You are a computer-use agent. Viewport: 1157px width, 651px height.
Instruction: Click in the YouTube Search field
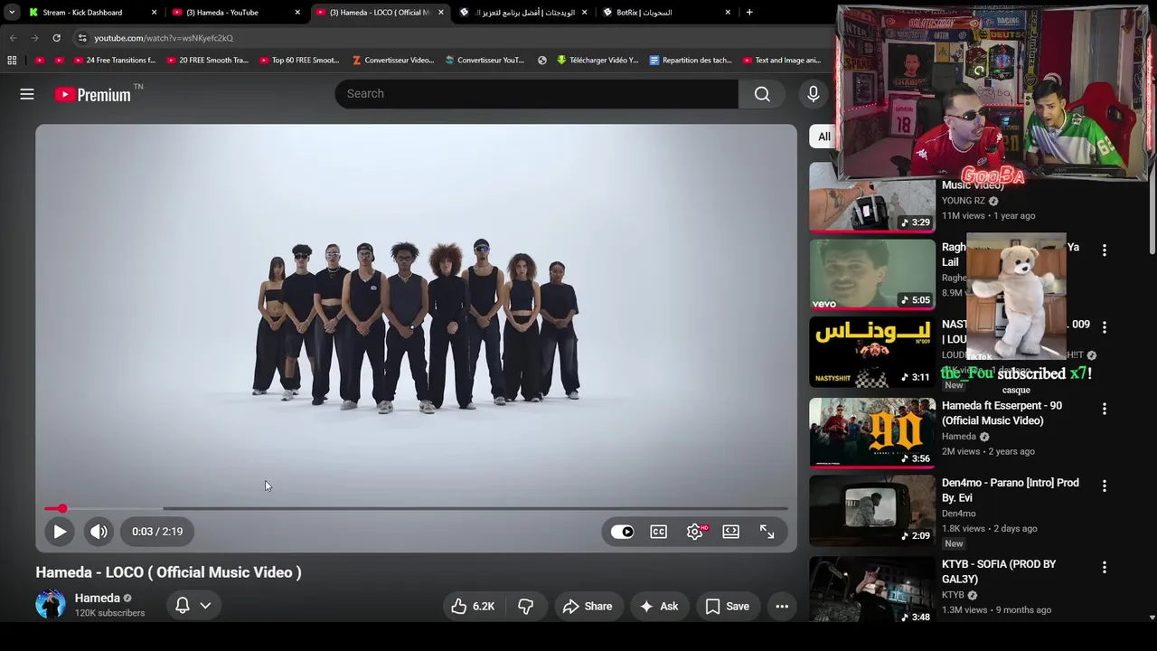coord(537,94)
